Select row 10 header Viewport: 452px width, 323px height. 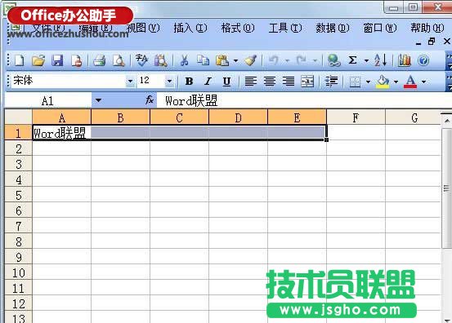point(19,272)
